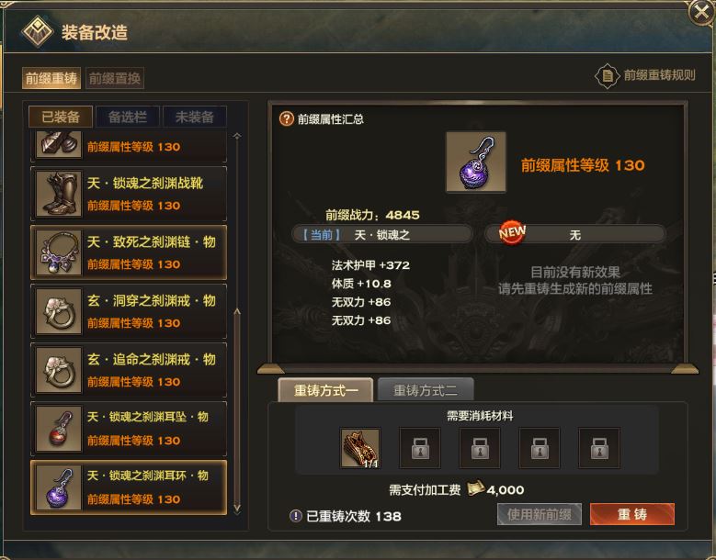Click the first locked material slot

coord(420,448)
